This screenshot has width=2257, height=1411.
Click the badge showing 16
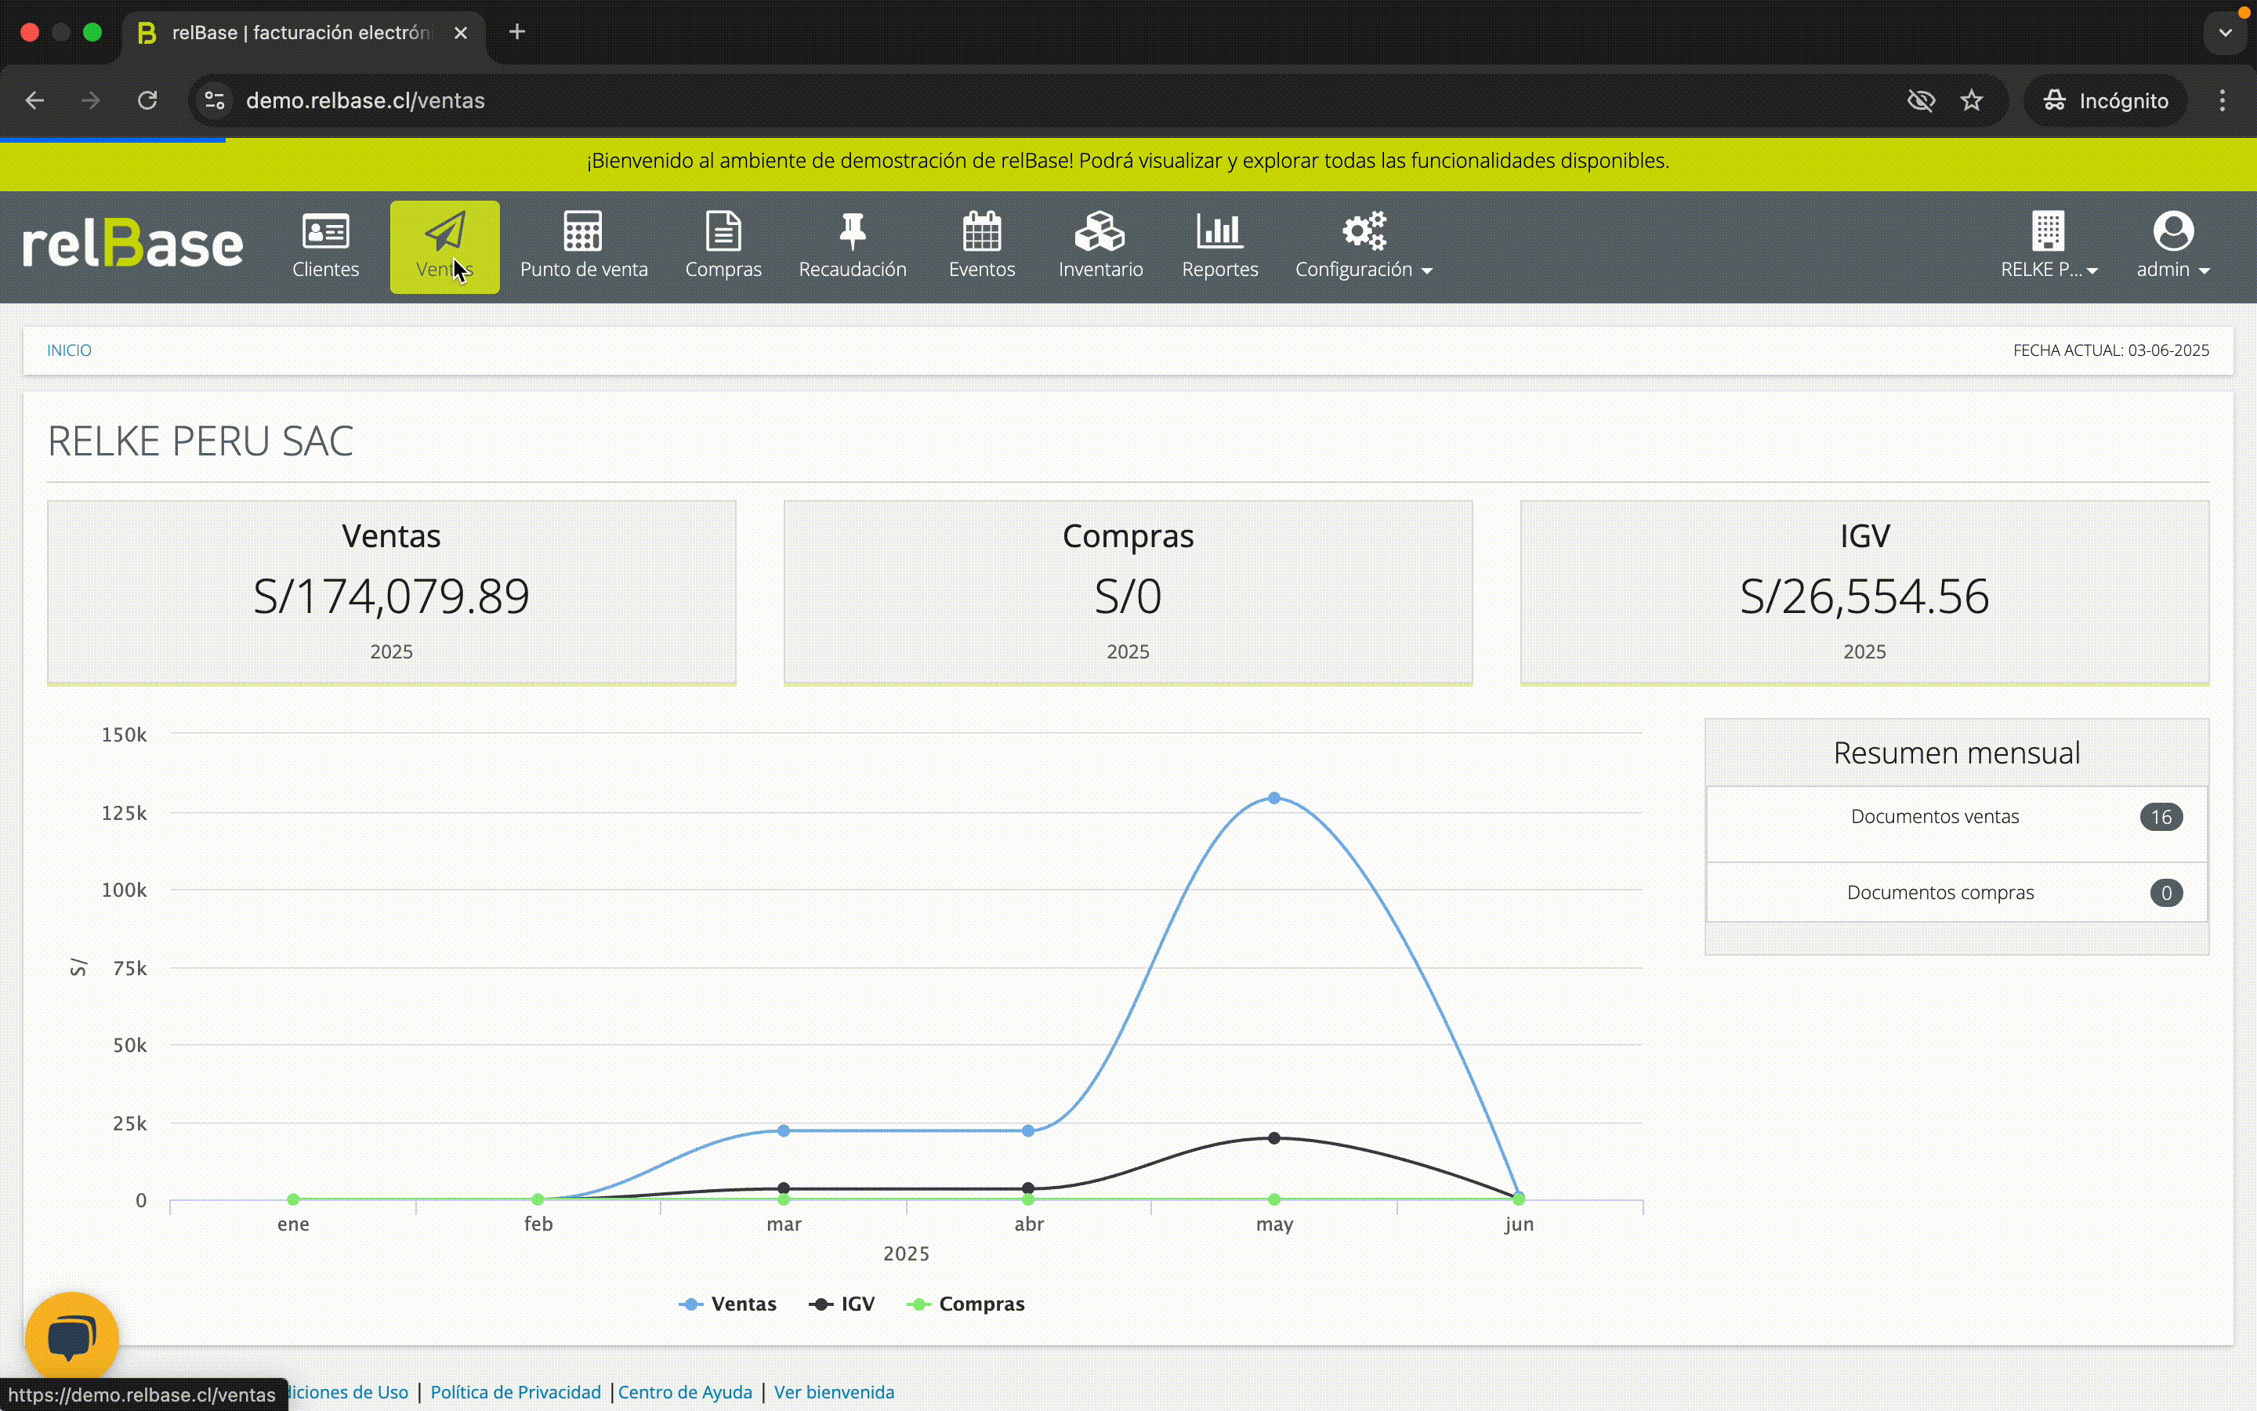point(2161,817)
